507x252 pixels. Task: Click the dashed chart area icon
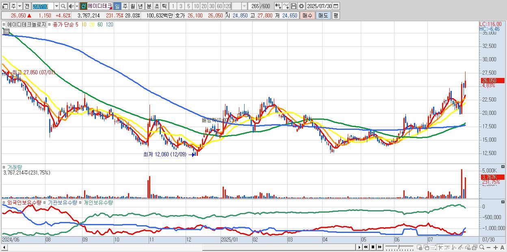pos(433,247)
